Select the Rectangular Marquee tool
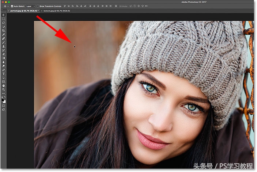The image size is (257, 172). [x=4, y=19]
